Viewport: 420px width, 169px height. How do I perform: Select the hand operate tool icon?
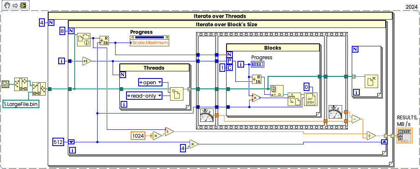[7, 5]
